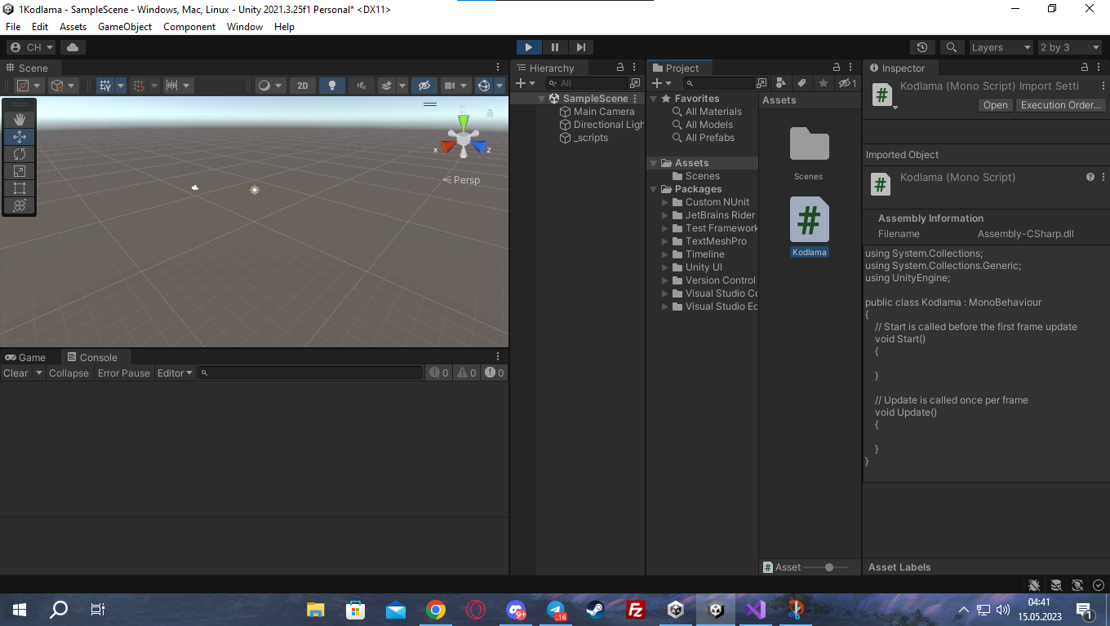Open the 2 by 3 layout dropdown
This screenshot has height=626, width=1110.
tap(1070, 47)
